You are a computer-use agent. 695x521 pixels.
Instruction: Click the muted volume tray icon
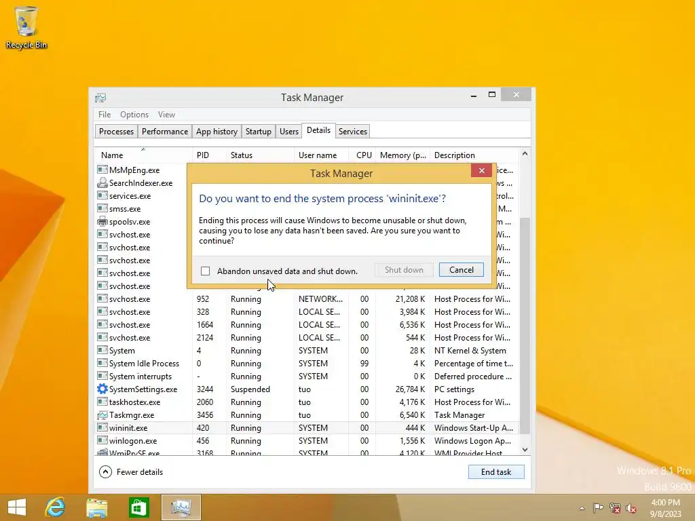click(631, 507)
